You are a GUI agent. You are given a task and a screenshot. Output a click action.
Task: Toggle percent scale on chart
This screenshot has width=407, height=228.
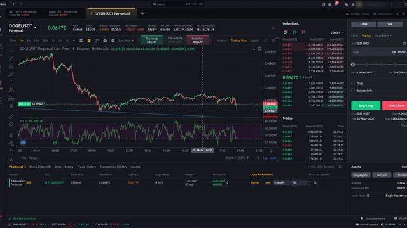[258, 158]
